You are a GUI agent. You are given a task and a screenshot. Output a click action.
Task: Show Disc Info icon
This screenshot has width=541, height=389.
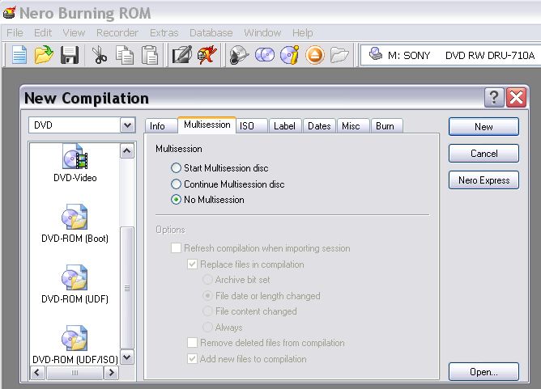pyautogui.click(x=289, y=55)
